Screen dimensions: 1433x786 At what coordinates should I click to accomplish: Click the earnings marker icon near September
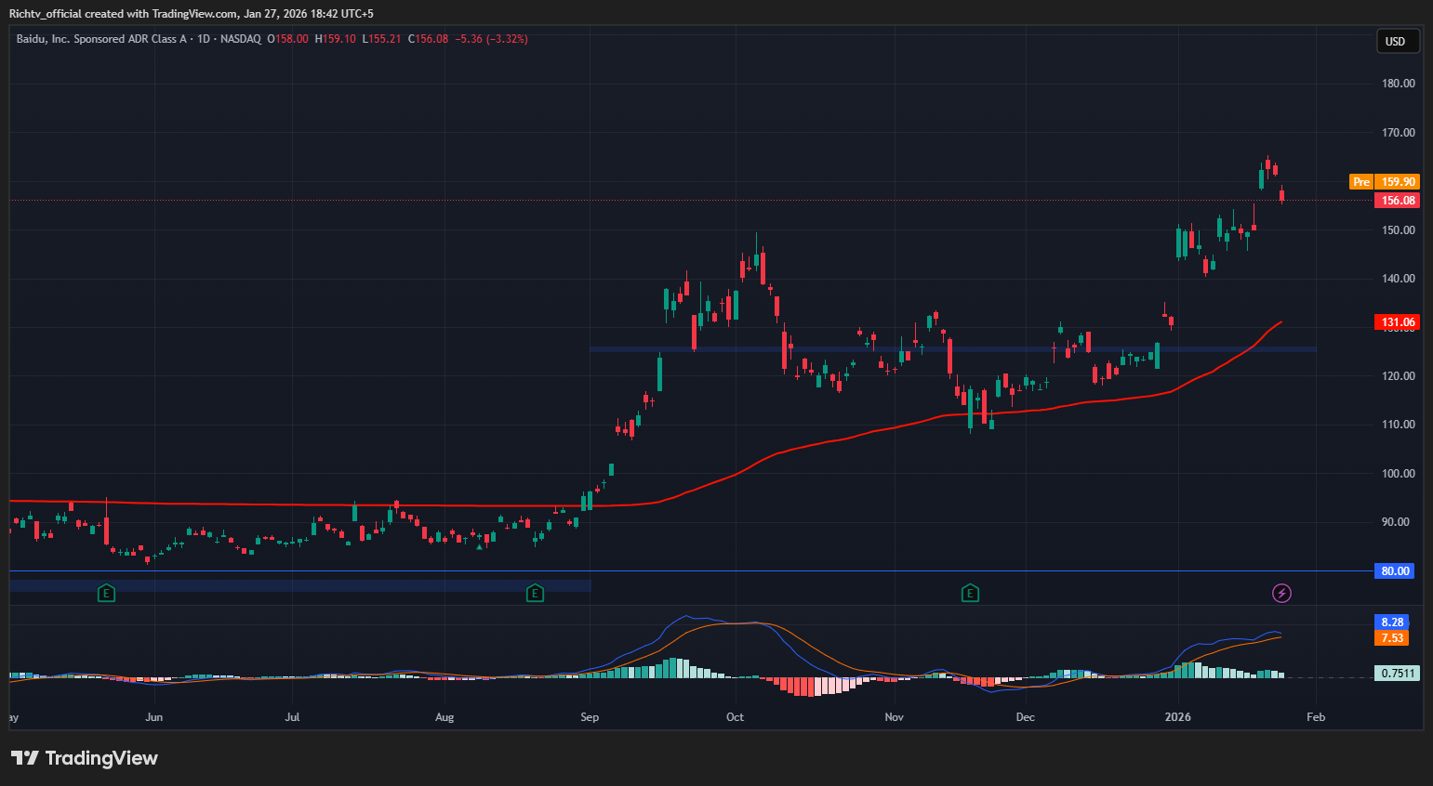535,593
